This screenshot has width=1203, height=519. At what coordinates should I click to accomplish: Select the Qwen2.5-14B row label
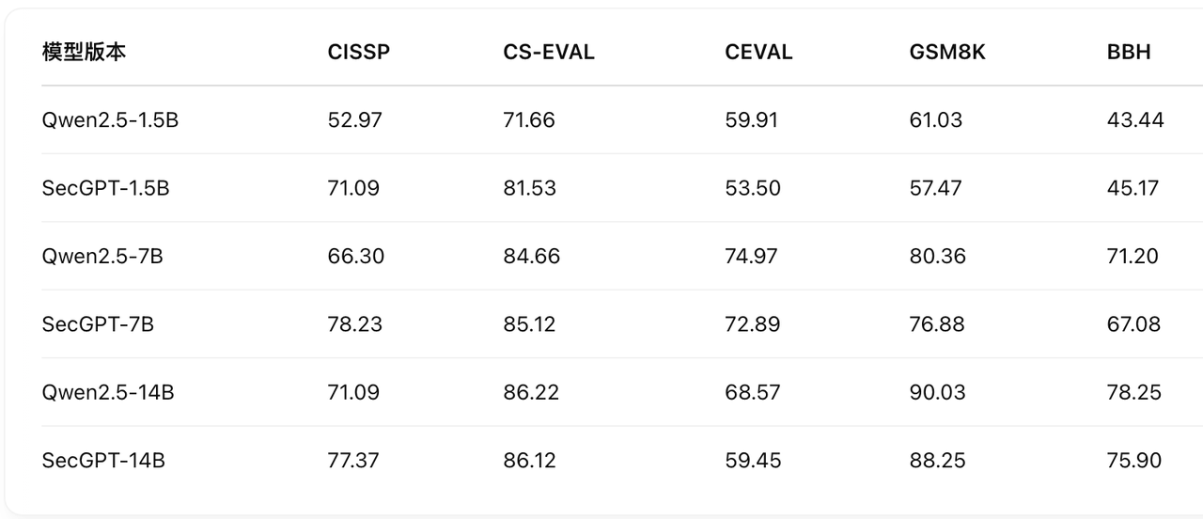(x=108, y=392)
